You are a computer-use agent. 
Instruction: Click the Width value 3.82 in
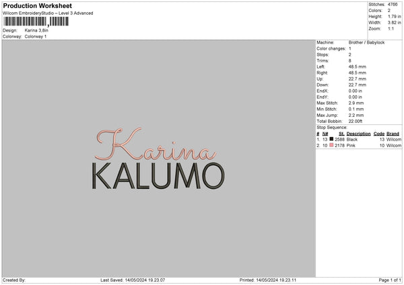pos(394,23)
